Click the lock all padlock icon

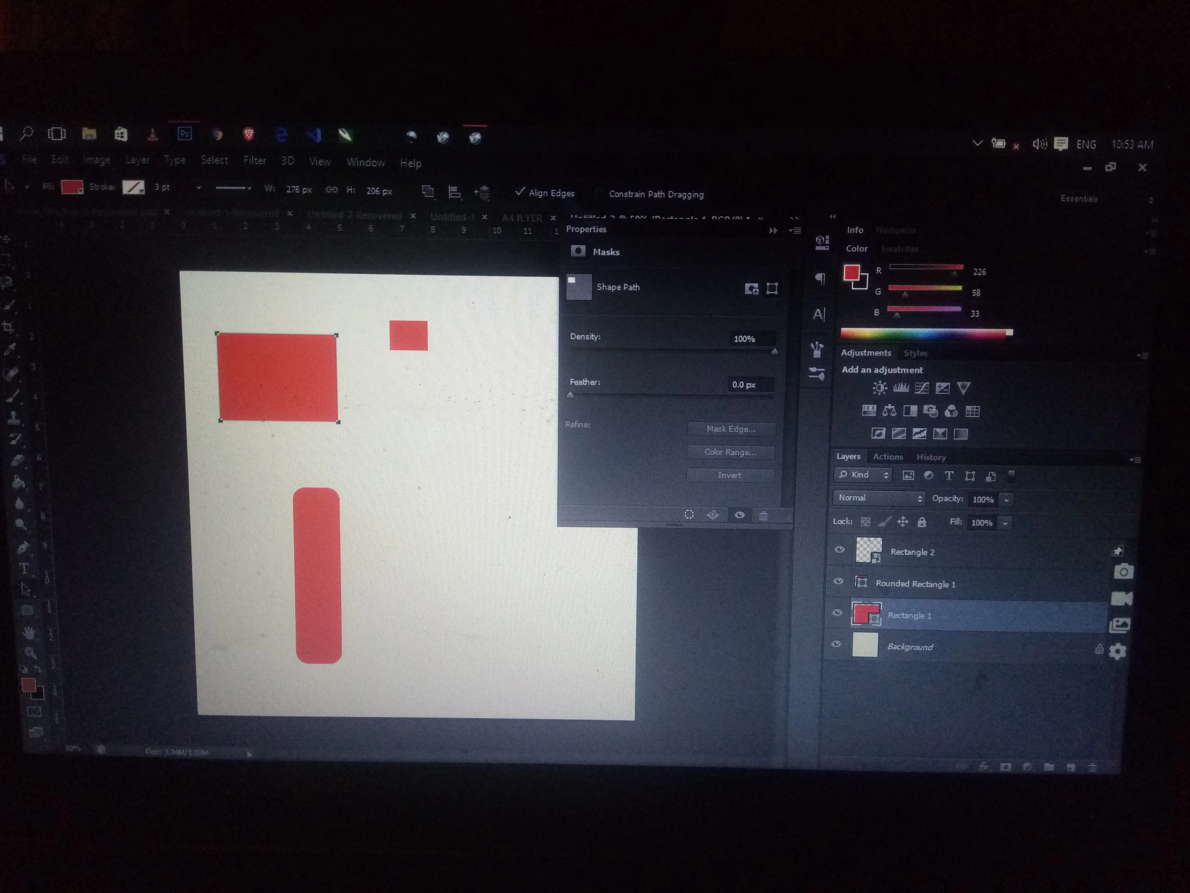point(922,522)
